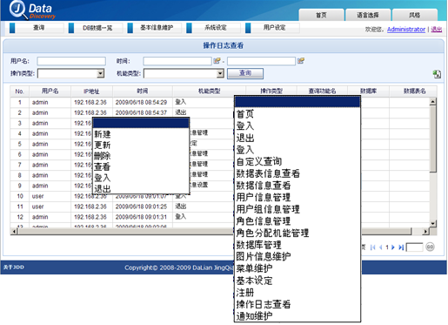Open the end time calendar picker
This screenshot has height=325, width=448.
301,61
